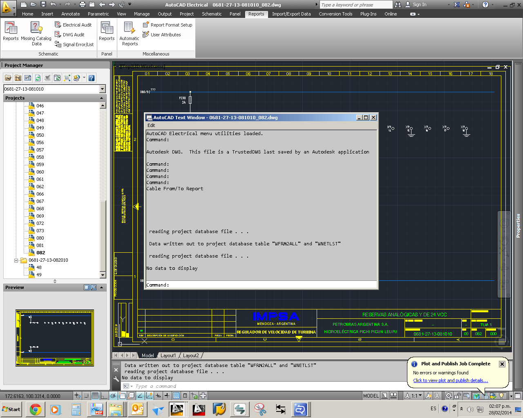Run Missing Catalog Data report

pyautogui.click(x=36, y=33)
